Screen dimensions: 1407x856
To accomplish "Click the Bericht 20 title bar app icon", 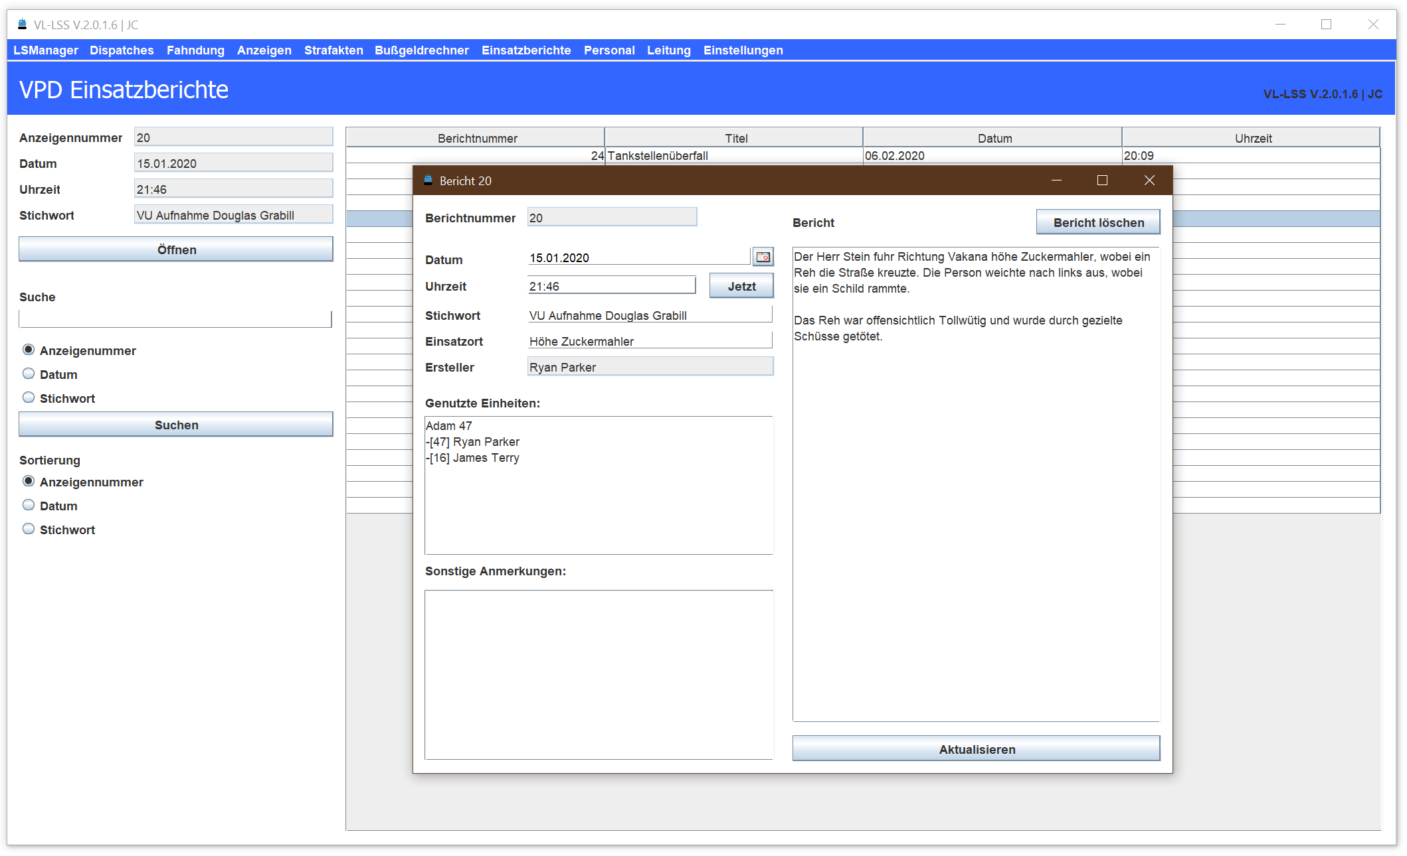I will [428, 180].
